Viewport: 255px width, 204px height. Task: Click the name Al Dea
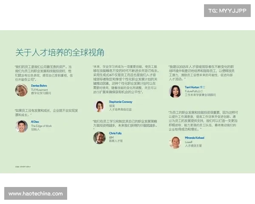[x=35, y=122]
